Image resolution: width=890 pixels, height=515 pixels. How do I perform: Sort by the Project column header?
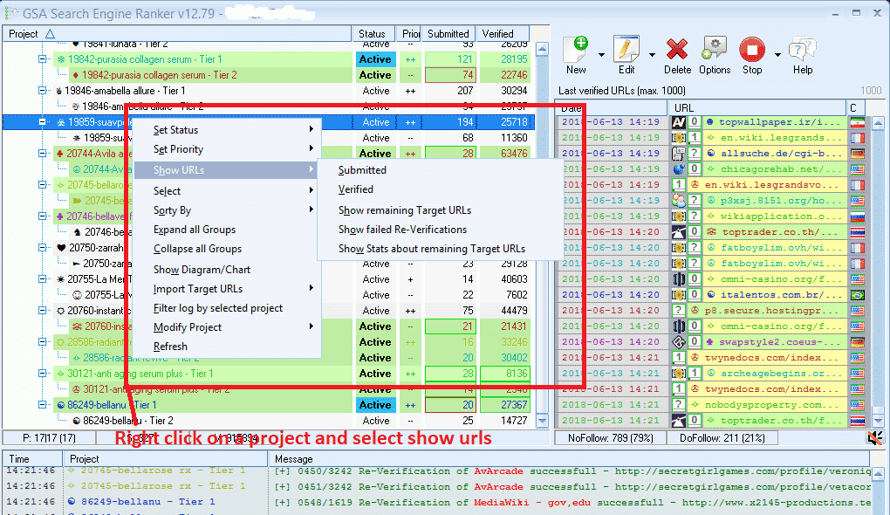[x=177, y=34]
